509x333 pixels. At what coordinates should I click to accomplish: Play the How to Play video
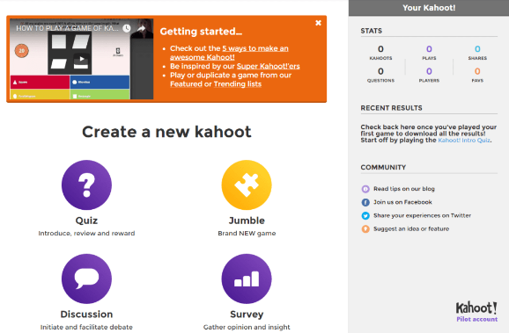pyautogui.click(x=82, y=59)
